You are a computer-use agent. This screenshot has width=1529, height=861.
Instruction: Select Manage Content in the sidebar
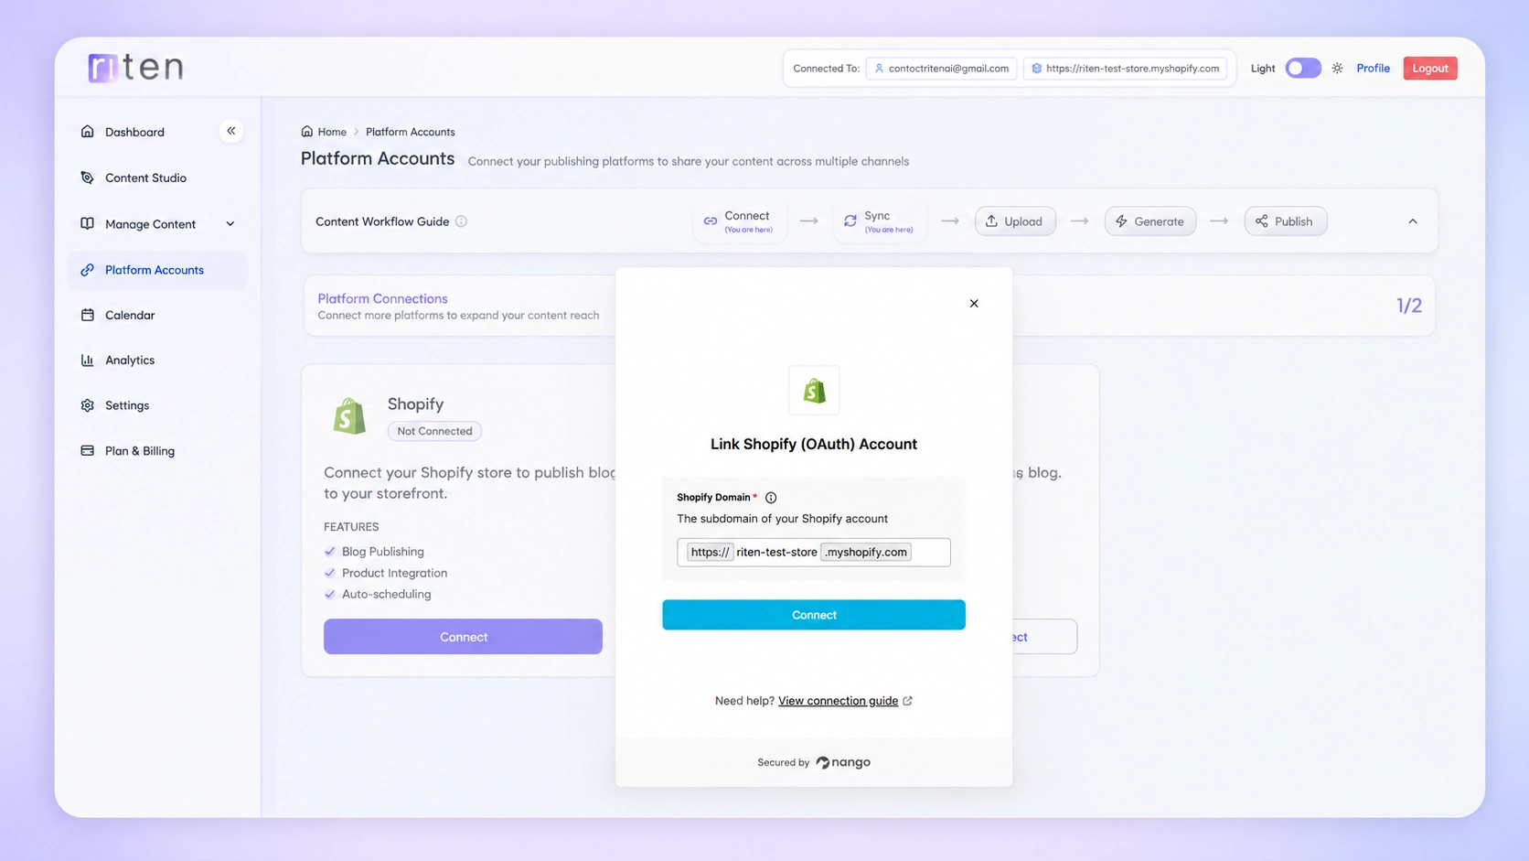click(x=150, y=224)
